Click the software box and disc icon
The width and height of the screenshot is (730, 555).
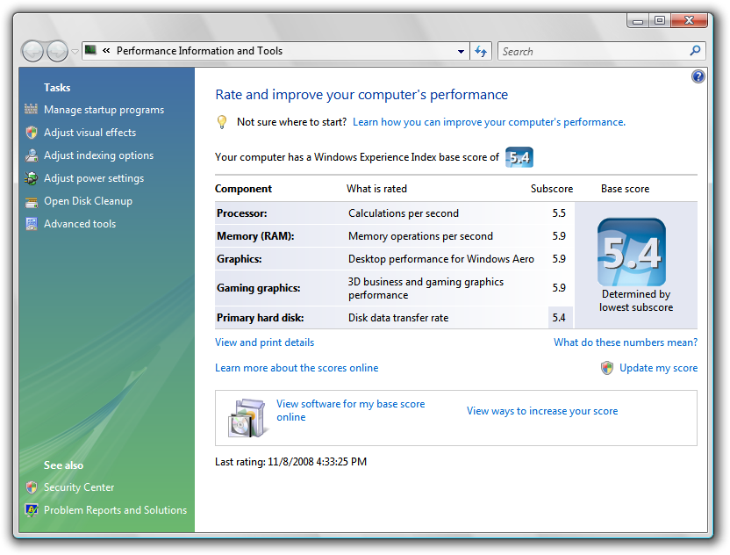(x=247, y=418)
